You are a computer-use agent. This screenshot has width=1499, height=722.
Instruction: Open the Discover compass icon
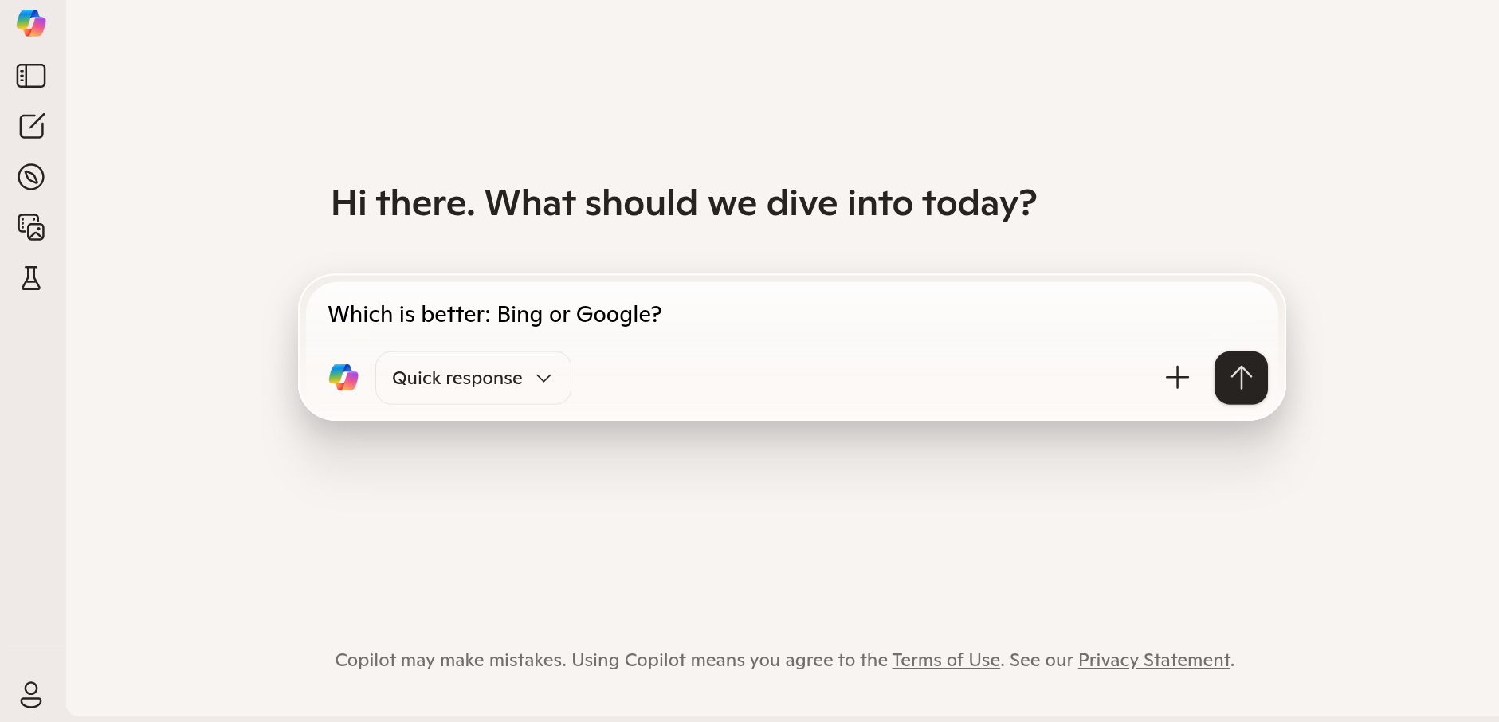(31, 177)
